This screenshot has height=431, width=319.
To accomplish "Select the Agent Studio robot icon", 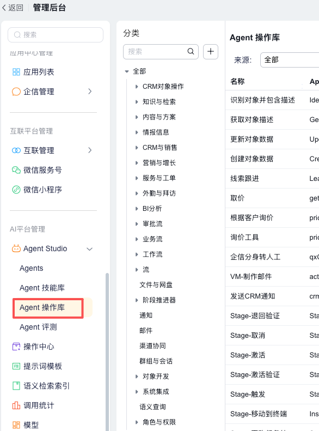I will click(x=16, y=249).
